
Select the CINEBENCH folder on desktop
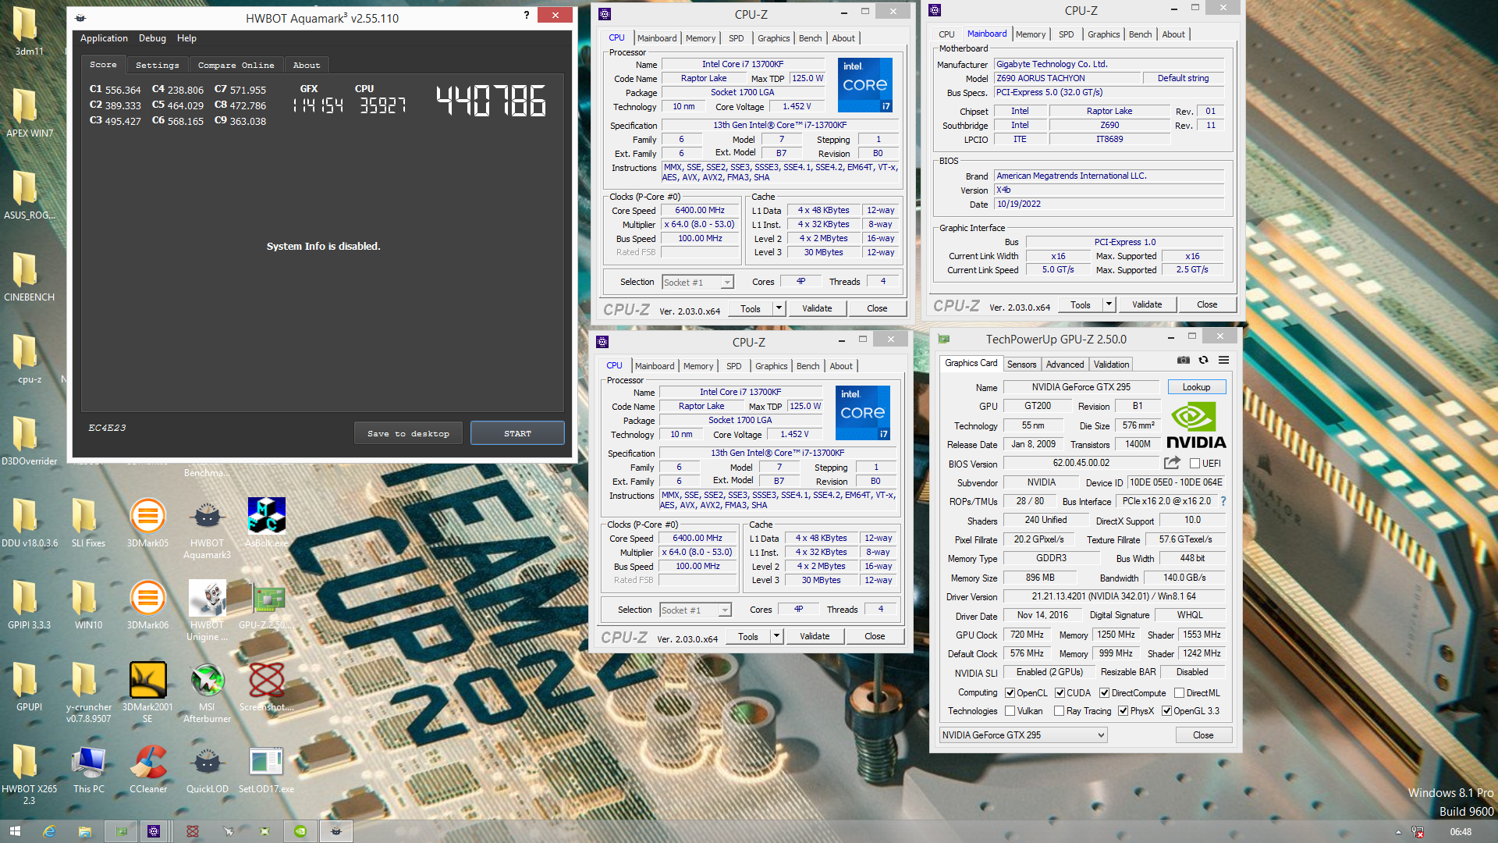click(29, 277)
